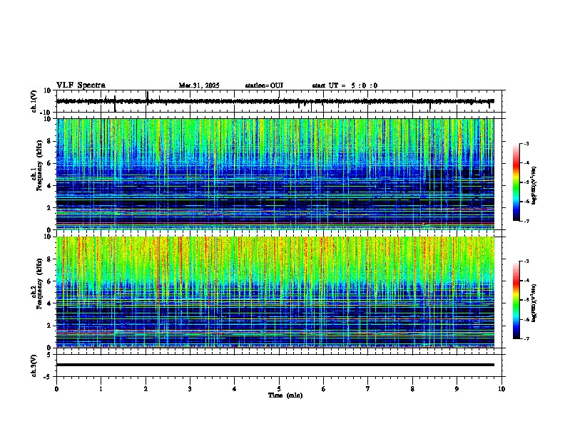Viewport: 565px width, 436px height.
Task: Click the "Time (min)" axis label
Action: coord(285,395)
